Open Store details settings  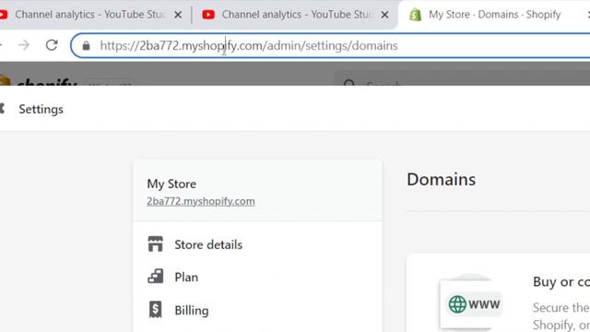point(208,244)
